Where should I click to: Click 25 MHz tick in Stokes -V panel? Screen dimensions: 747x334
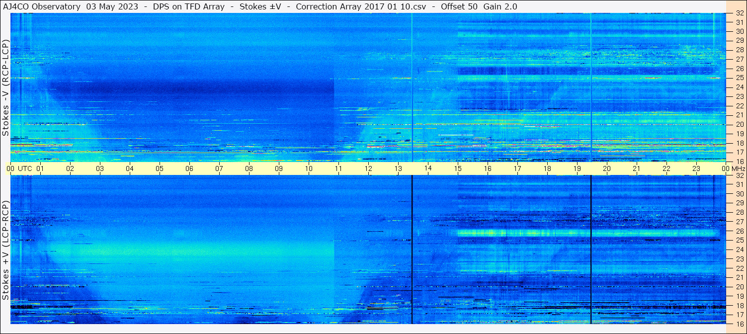(739, 78)
